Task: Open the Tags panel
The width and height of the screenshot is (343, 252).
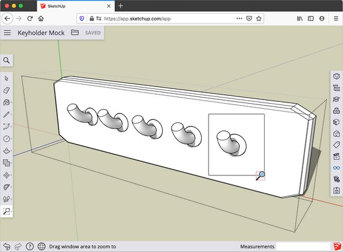Action: pos(336,145)
